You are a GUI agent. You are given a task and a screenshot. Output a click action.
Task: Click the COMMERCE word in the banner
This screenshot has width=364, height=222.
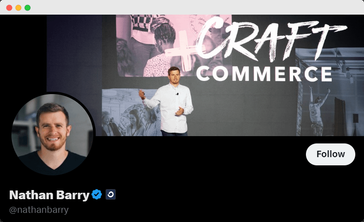[x=264, y=74]
